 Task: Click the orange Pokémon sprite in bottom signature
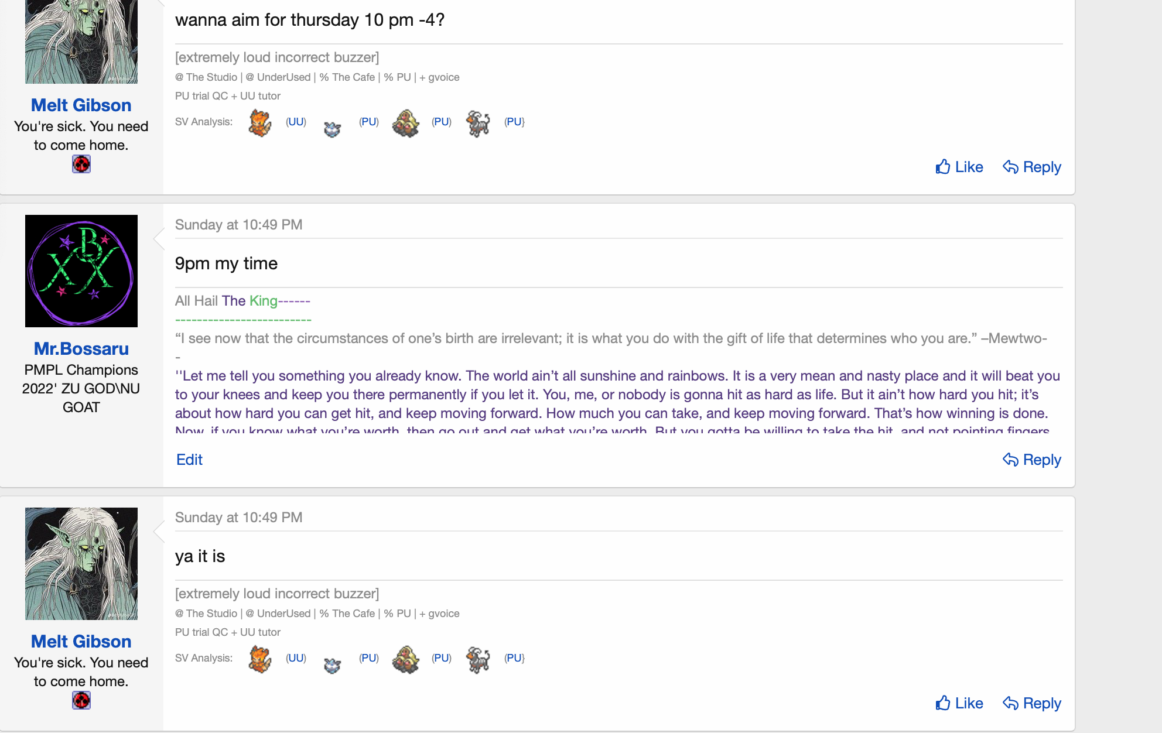(x=259, y=659)
